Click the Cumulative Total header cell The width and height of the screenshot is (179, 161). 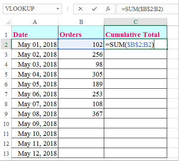coord(135,32)
